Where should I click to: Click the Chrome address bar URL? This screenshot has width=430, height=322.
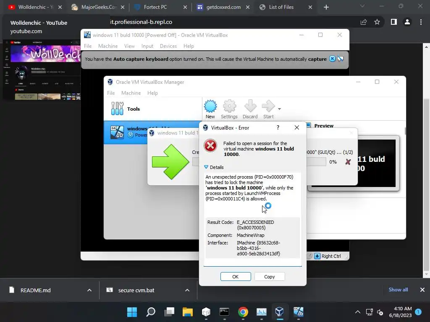141,22
